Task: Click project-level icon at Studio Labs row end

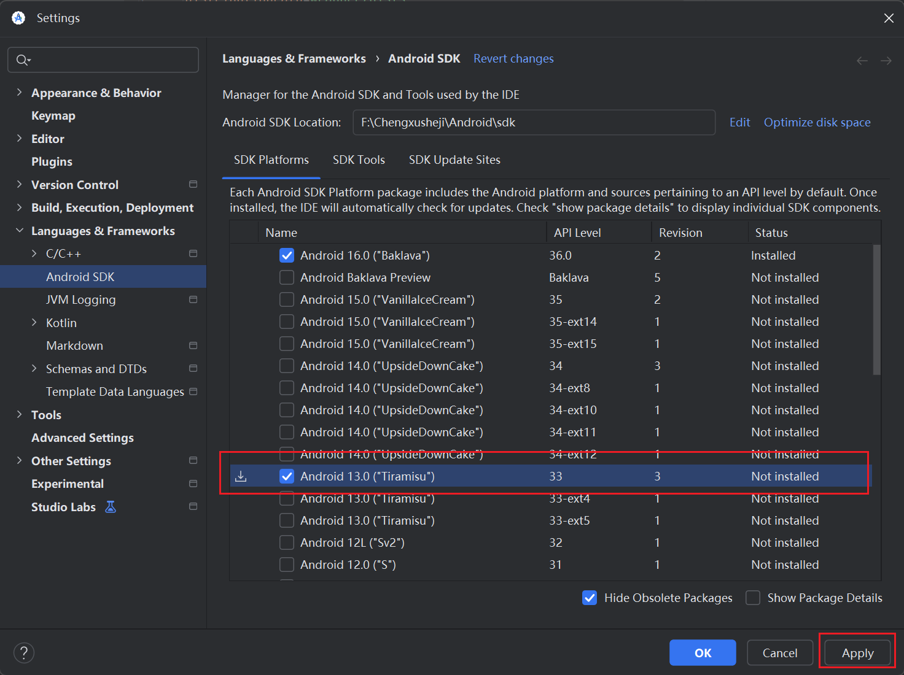Action: pyautogui.click(x=193, y=506)
